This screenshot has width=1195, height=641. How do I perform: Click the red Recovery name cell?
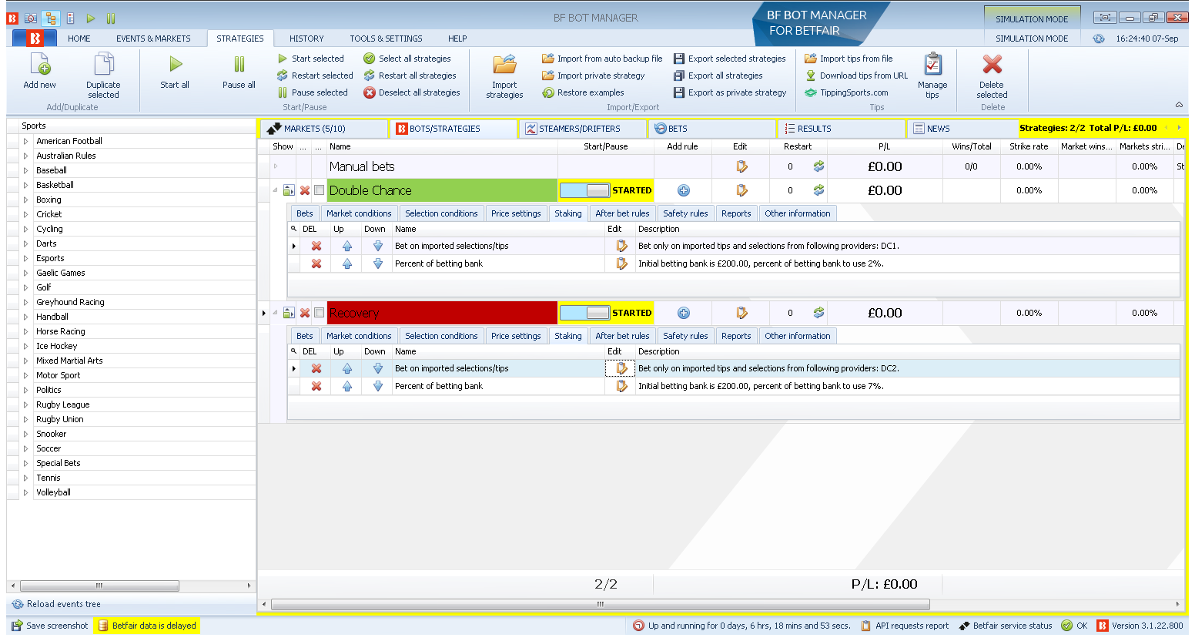pos(442,313)
